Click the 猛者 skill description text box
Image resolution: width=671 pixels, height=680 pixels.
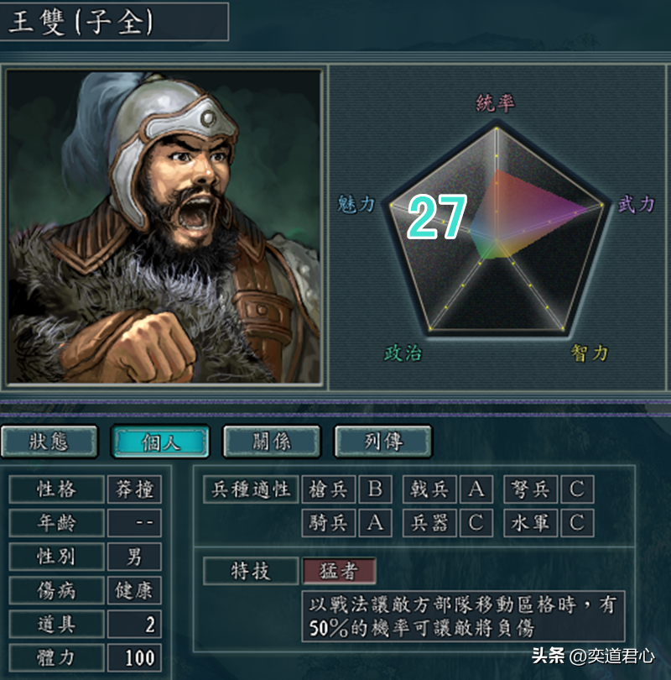pos(463,616)
